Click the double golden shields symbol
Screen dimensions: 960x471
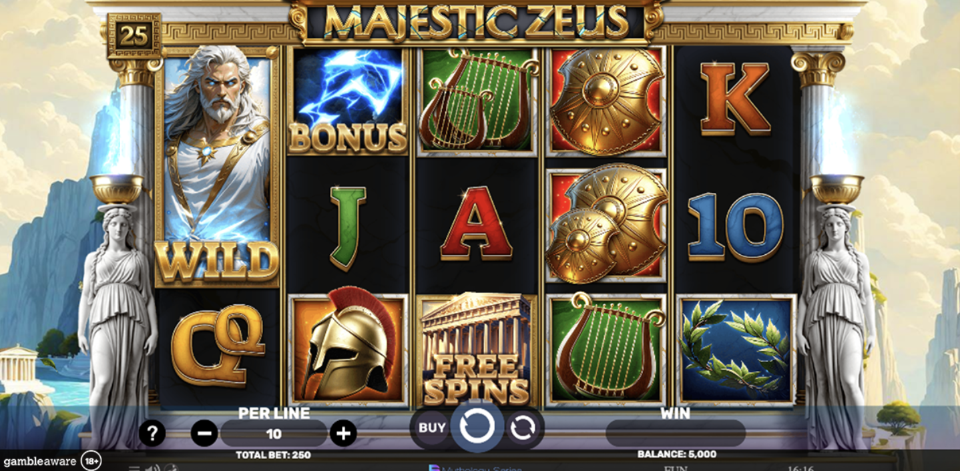tap(606, 223)
